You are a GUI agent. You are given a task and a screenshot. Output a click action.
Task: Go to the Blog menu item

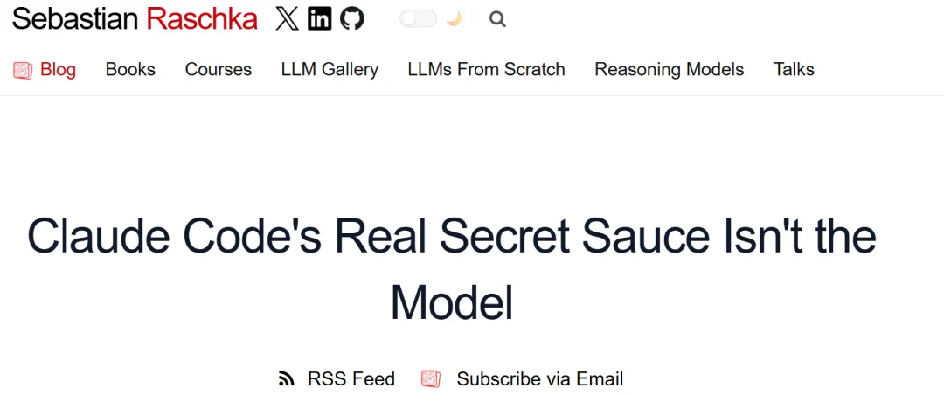point(58,69)
